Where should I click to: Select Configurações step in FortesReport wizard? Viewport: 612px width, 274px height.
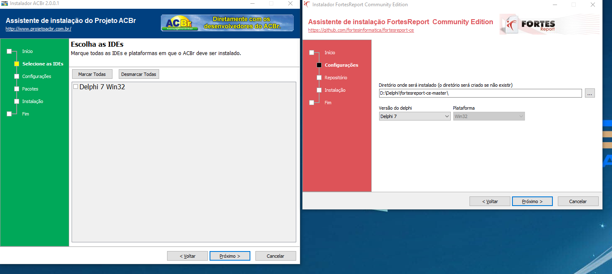341,65
